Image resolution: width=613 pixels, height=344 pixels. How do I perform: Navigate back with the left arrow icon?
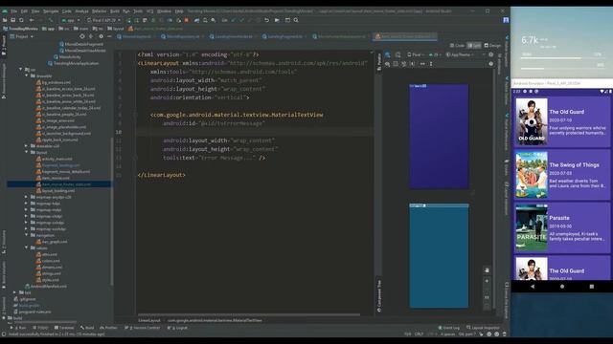(32, 20)
